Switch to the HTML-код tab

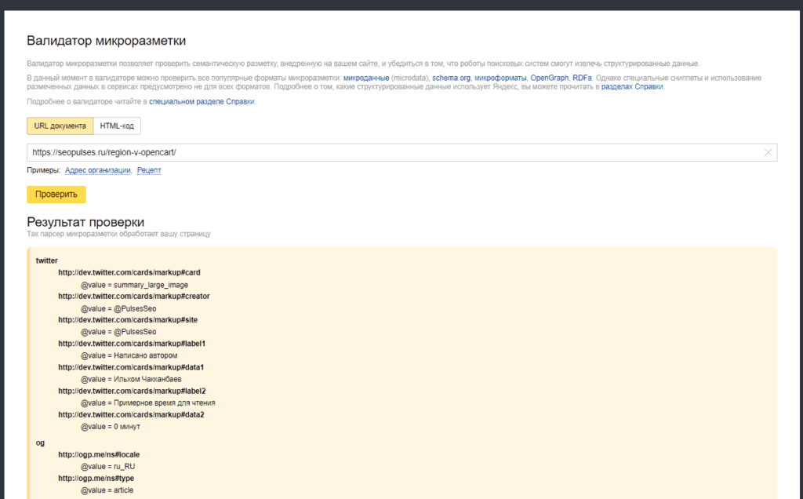[117, 126]
